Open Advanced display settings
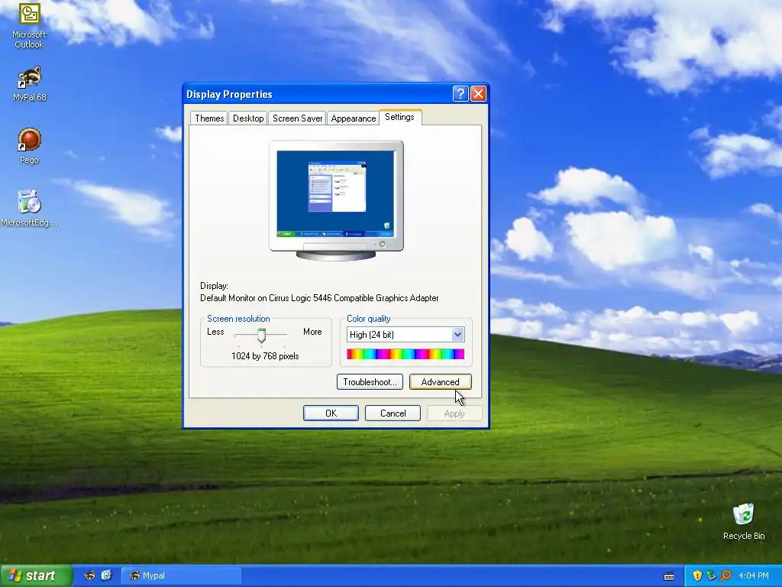This screenshot has width=782, height=587. [440, 382]
